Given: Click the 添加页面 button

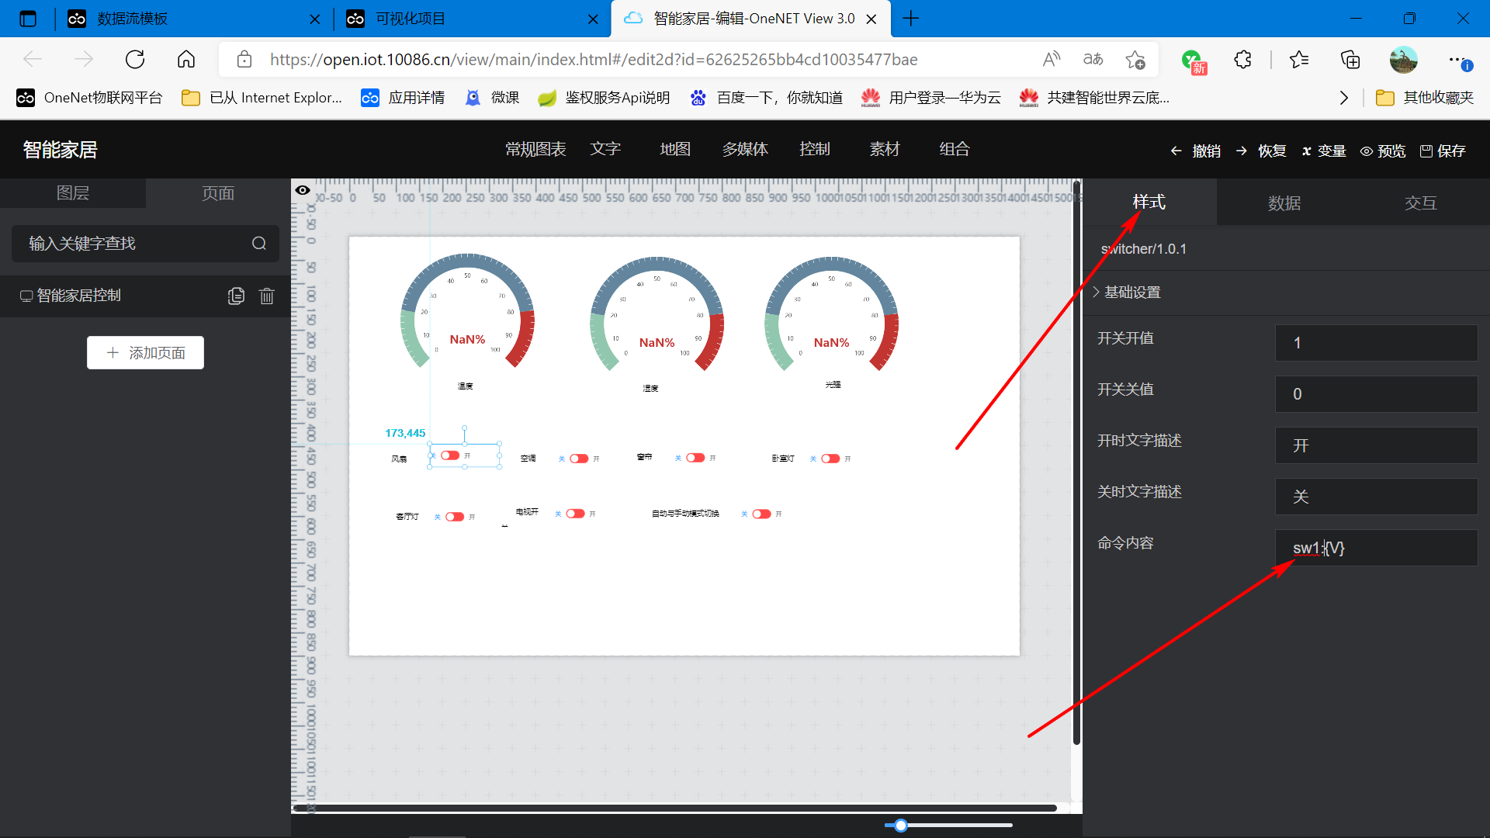Looking at the screenshot, I should point(147,352).
